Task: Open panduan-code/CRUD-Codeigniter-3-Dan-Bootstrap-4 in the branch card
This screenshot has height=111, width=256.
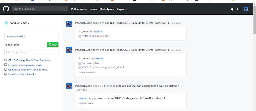Action: pyautogui.click(x=129, y=98)
